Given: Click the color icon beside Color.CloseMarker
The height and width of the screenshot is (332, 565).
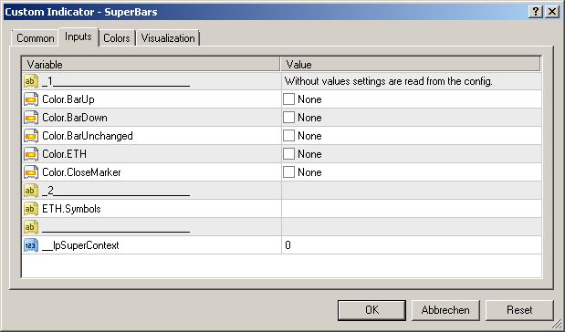Looking at the screenshot, I should point(31,172).
